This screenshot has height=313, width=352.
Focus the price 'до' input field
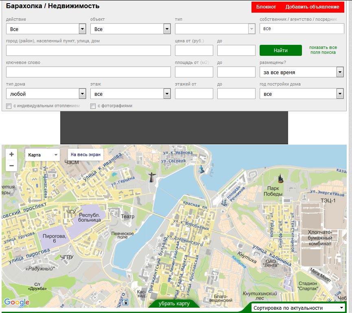coord(236,51)
